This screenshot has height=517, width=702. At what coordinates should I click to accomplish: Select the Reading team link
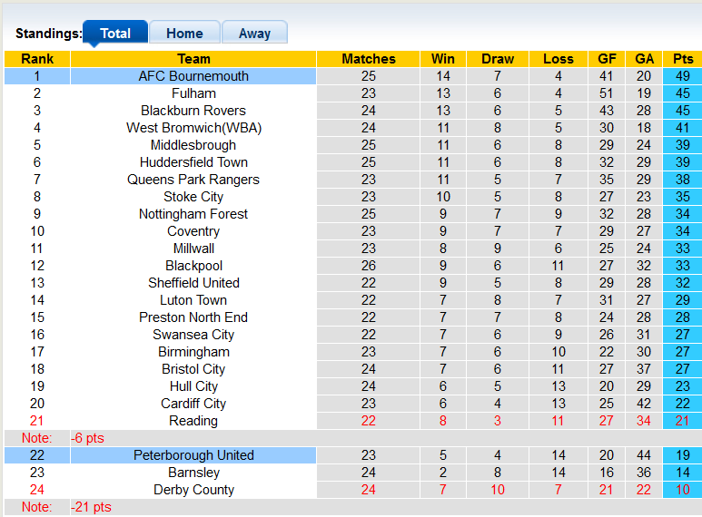[x=193, y=421]
